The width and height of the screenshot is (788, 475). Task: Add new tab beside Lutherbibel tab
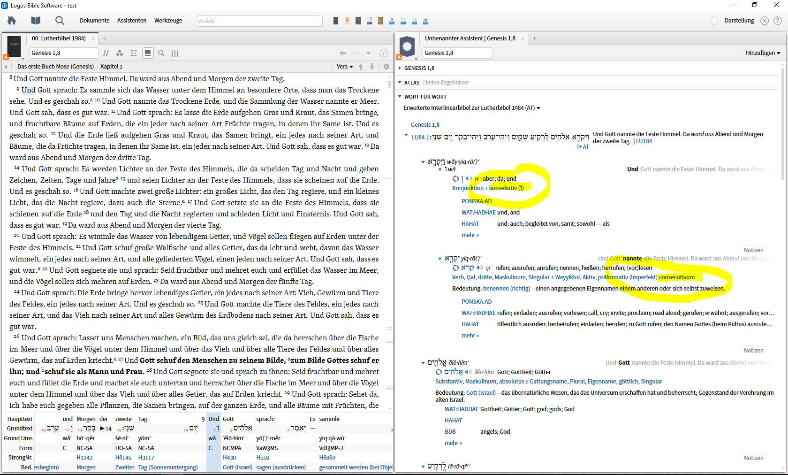coord(105,38)
